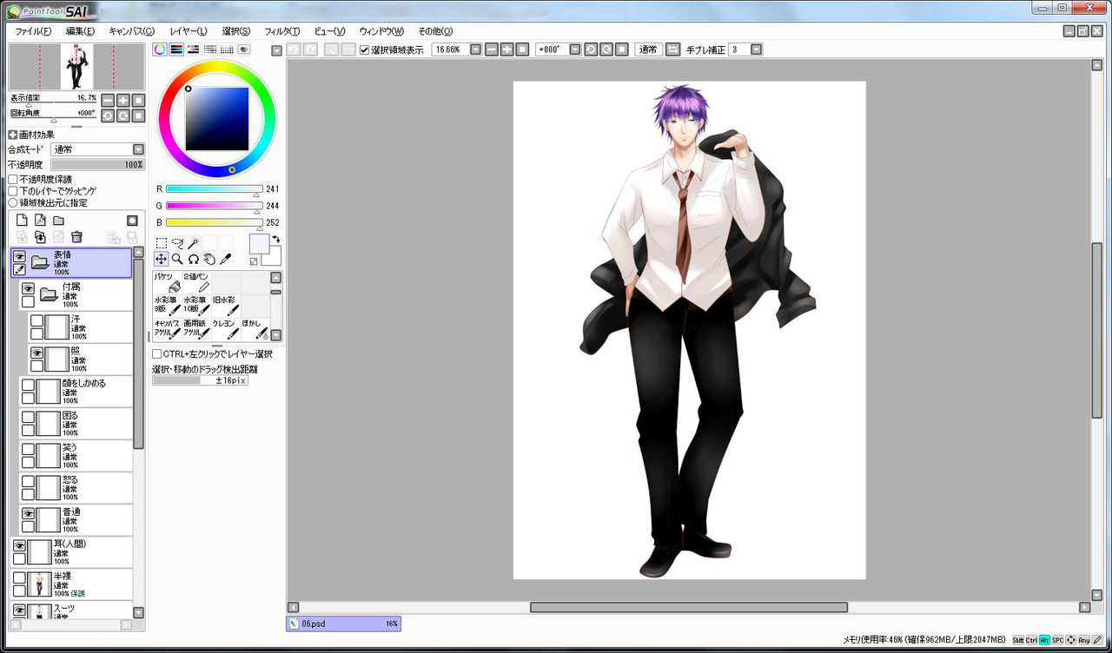Enable CTRL+左クリックでレイヤー選択 checkbox
The image size is (1112, 653).
(157, 354)
